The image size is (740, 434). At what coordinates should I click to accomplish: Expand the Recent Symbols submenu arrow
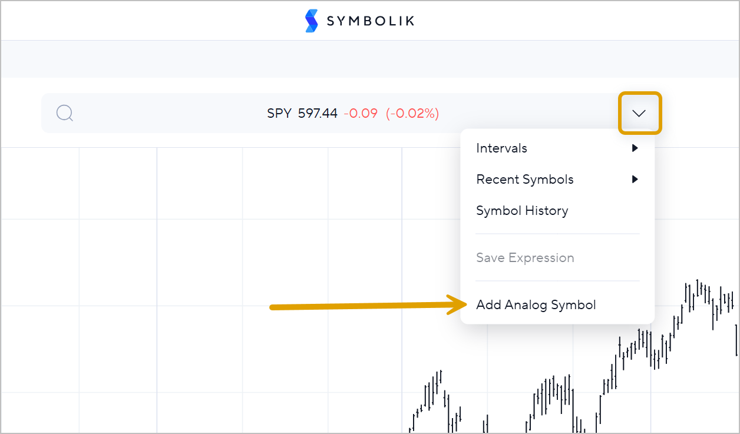635,180
